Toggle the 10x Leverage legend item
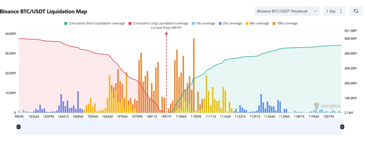The image size is (365, 141). click(x=204, y=23)
